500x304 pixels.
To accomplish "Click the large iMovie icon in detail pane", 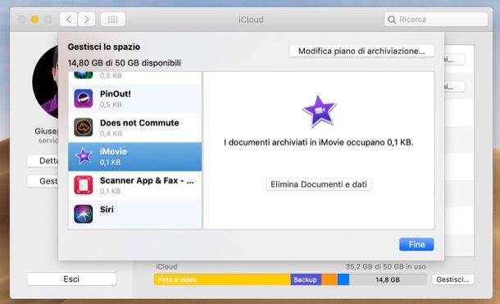I will pyautogui.click(x=319, y=111).
